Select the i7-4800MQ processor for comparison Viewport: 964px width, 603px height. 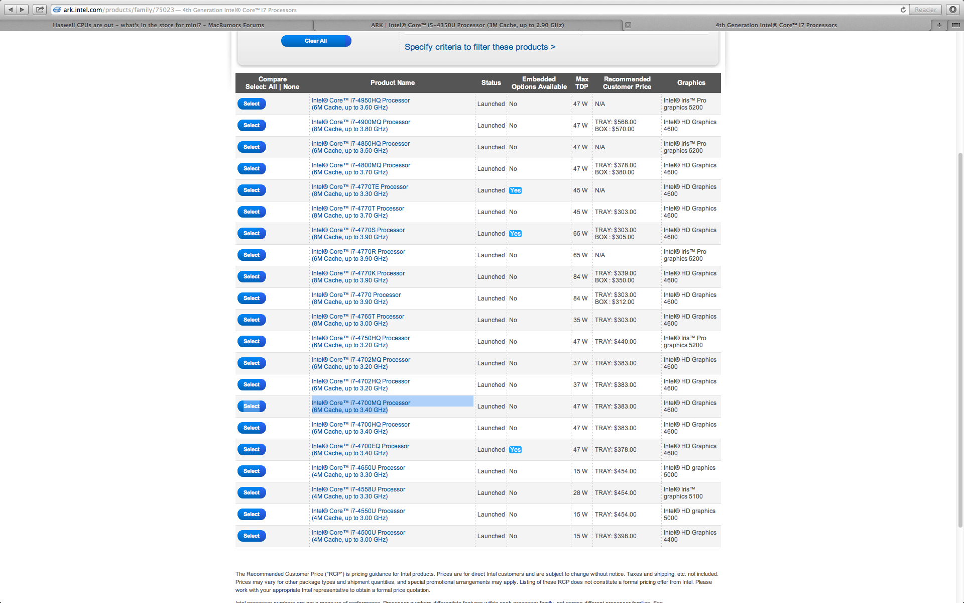click(x=252, y=168)
